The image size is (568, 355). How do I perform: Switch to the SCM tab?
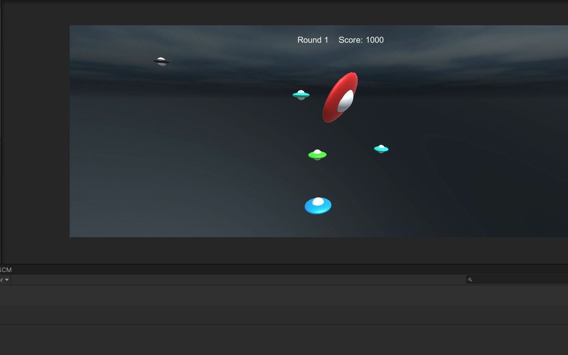click(x=5, y=270)
